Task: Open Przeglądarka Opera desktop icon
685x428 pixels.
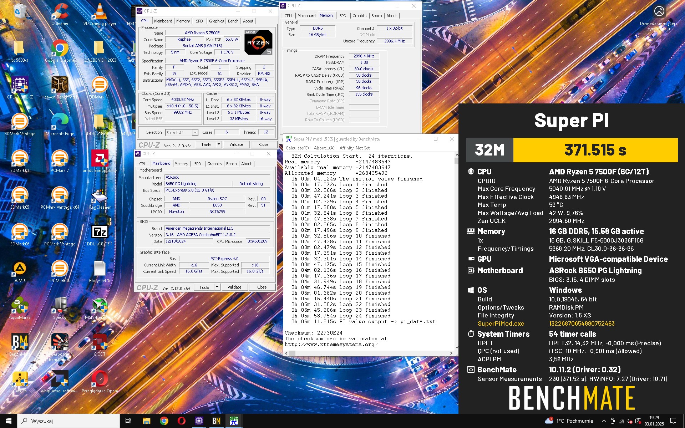Action: (100, 382)
